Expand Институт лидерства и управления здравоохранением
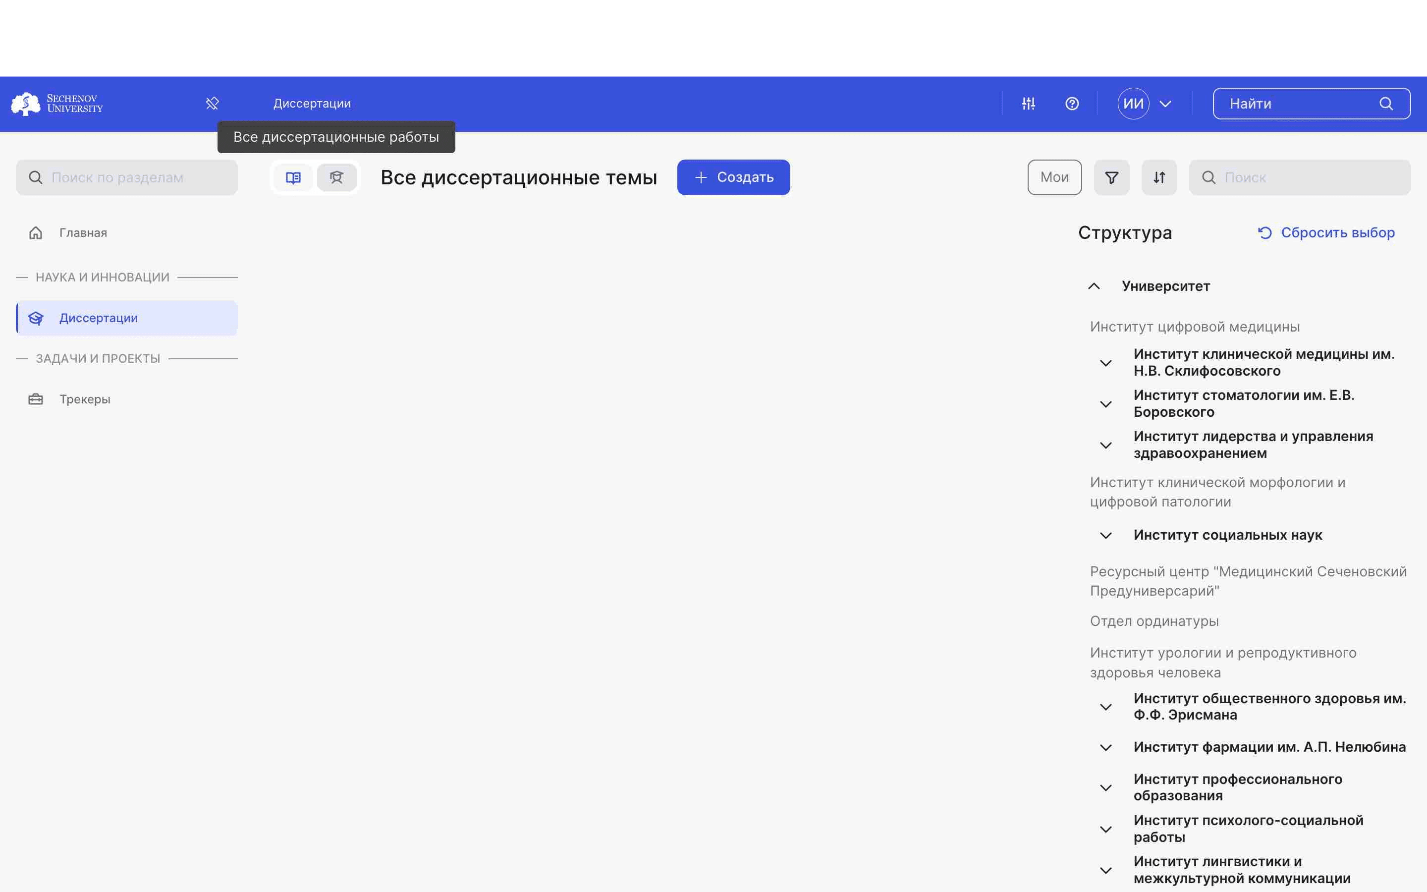Viewport: 1427px width, 892px height. point(1105,446)
